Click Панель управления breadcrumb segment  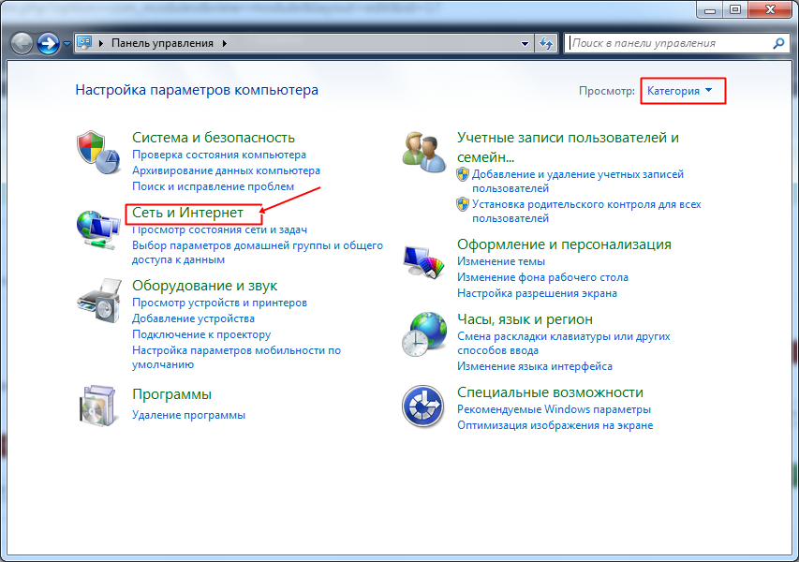click(163, 43)
